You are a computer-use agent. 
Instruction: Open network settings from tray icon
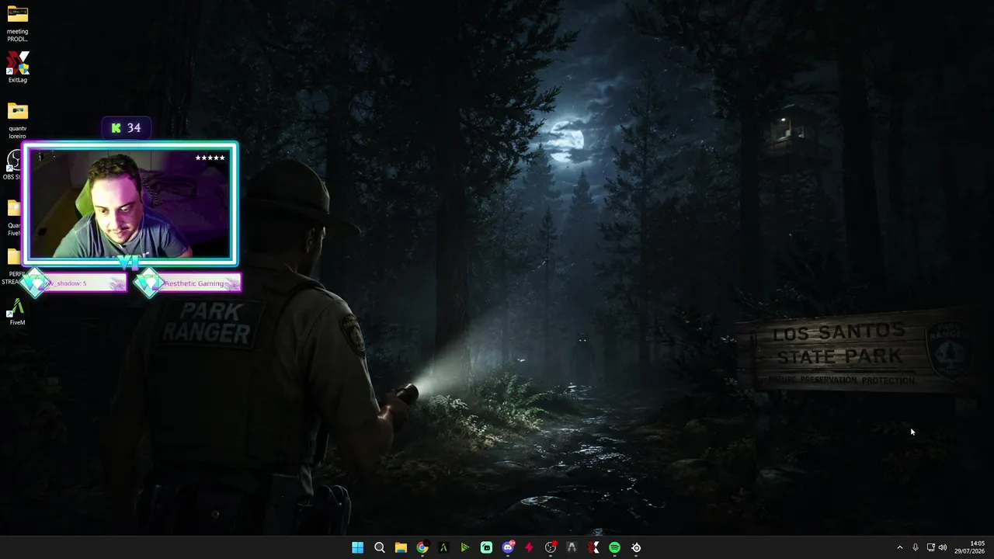pyautogui.click(x=931, y=547)
